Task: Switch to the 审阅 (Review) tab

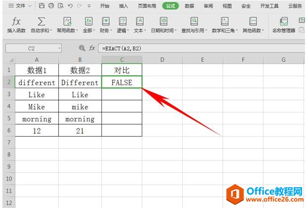Action: point(208,6)
